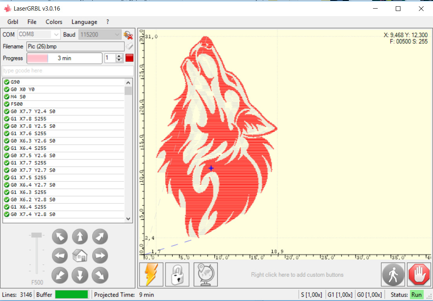The image size is (433, 301).
Task: Decrease pass count with stepper down arrow
Action: tap(119, 60)
